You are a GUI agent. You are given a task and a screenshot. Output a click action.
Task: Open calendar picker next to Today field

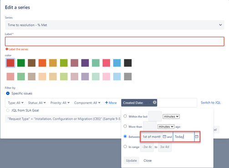(197, 137)
